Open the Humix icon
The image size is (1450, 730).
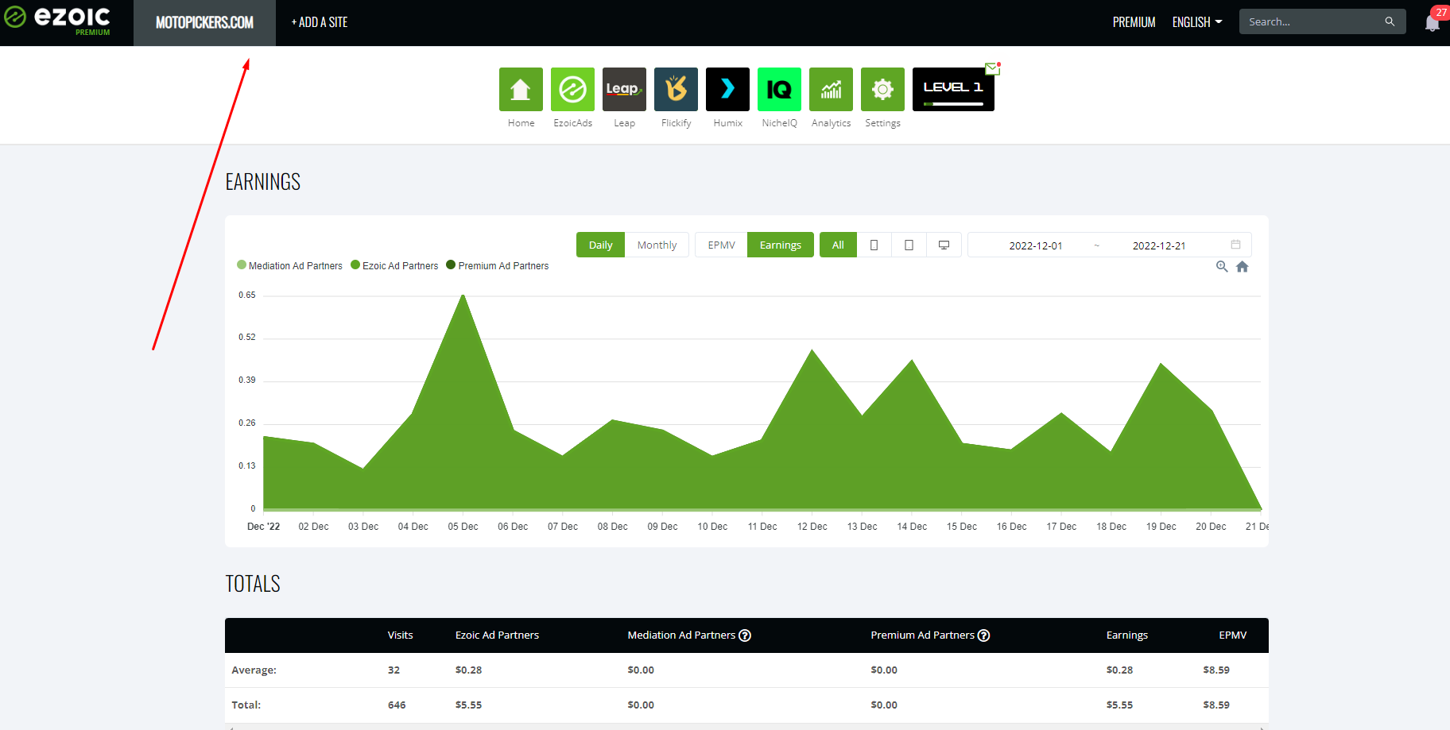click(x=727, y=89)
